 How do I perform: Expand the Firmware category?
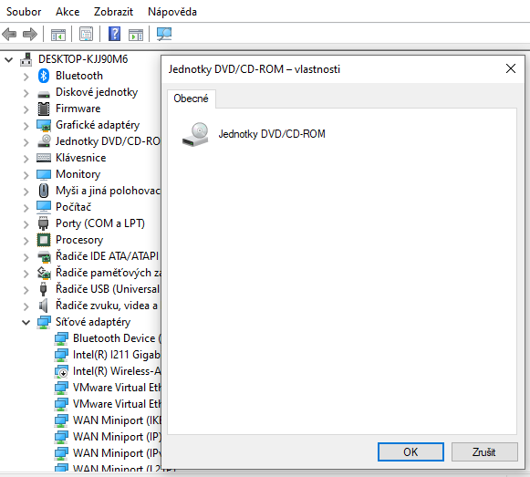click(26, 109)
